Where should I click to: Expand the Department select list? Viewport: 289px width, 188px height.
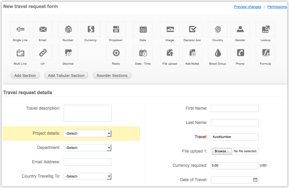(x=87, y=148)
